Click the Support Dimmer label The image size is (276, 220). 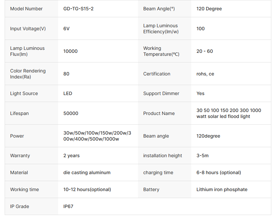click(161, 93)
